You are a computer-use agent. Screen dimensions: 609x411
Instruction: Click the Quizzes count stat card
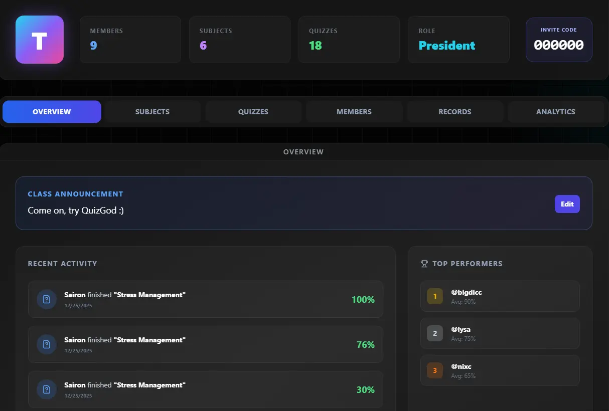point(349,40)
